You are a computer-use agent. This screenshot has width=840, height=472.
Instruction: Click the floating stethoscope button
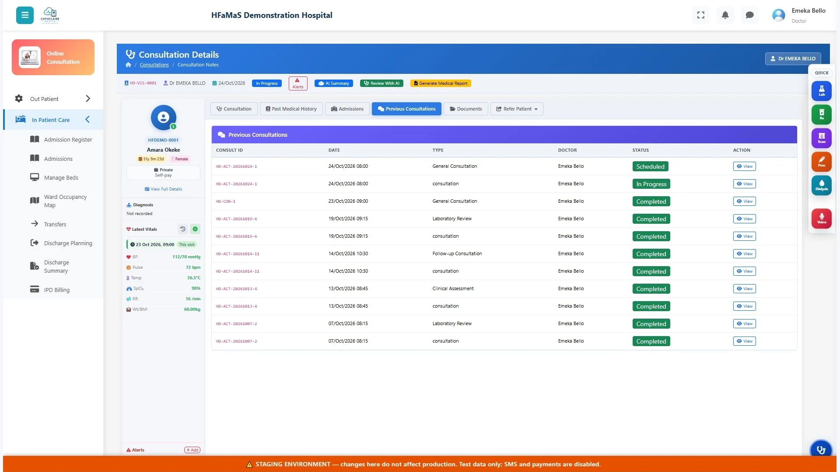(x=821, y=450)
